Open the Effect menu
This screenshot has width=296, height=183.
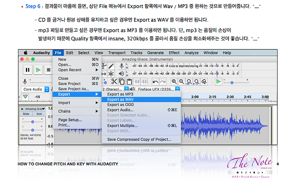click(174, 53)
